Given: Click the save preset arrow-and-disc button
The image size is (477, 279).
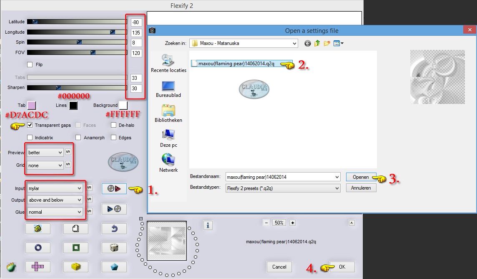Looking at the screenshot, I should [114, 209].
